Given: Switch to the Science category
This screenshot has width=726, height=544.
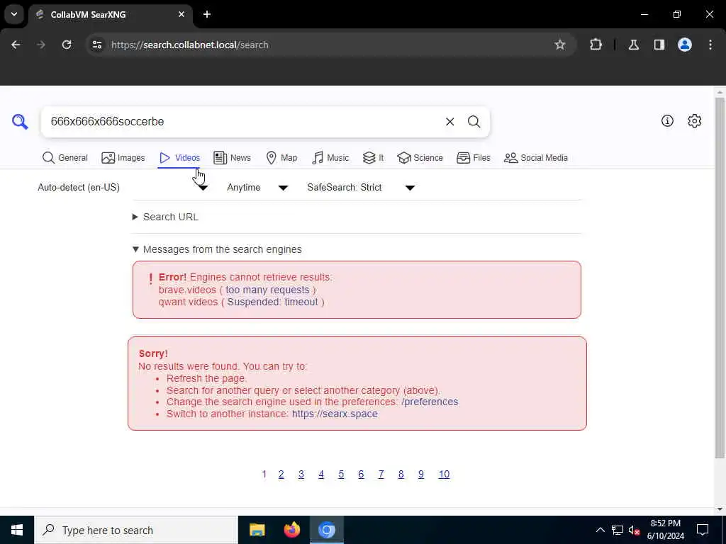Looking at the screenshot, I should (x=420, y=158).
